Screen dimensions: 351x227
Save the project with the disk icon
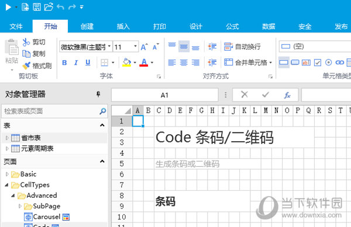tap(37, 7)
